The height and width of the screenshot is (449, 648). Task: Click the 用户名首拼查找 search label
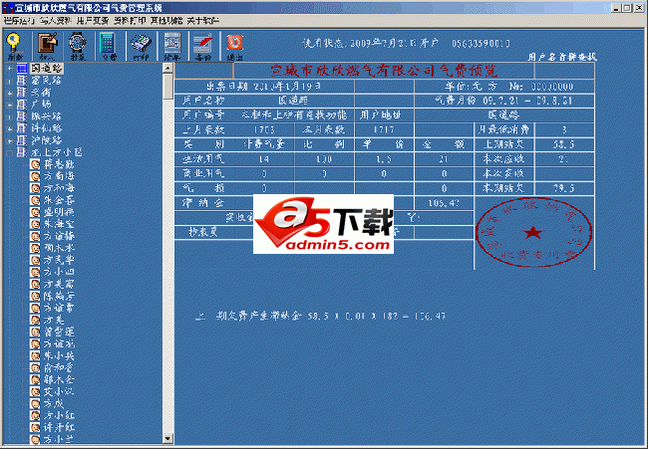coord(562,57)
